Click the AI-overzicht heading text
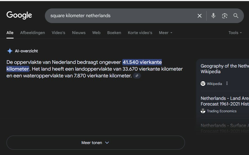The image size is (249, 155). [26, 51]
